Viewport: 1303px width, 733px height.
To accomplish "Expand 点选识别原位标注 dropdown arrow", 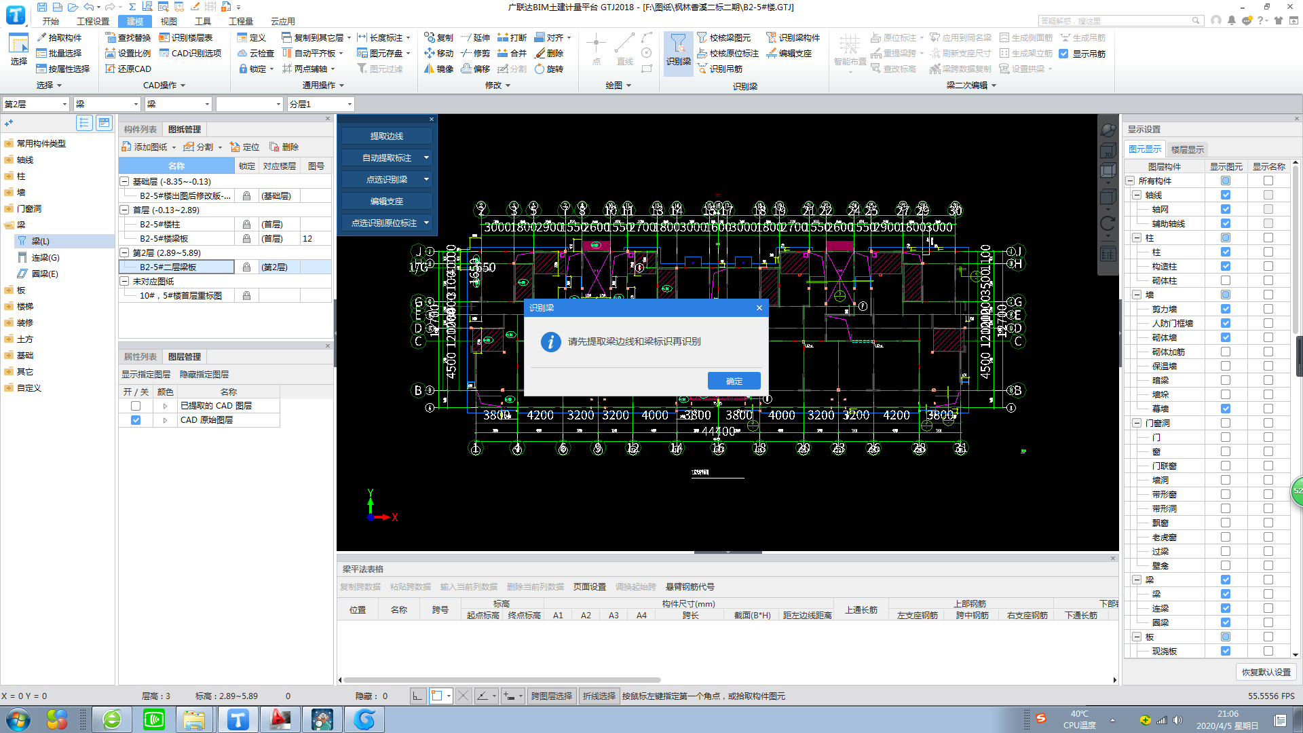I will click(427, 223).
